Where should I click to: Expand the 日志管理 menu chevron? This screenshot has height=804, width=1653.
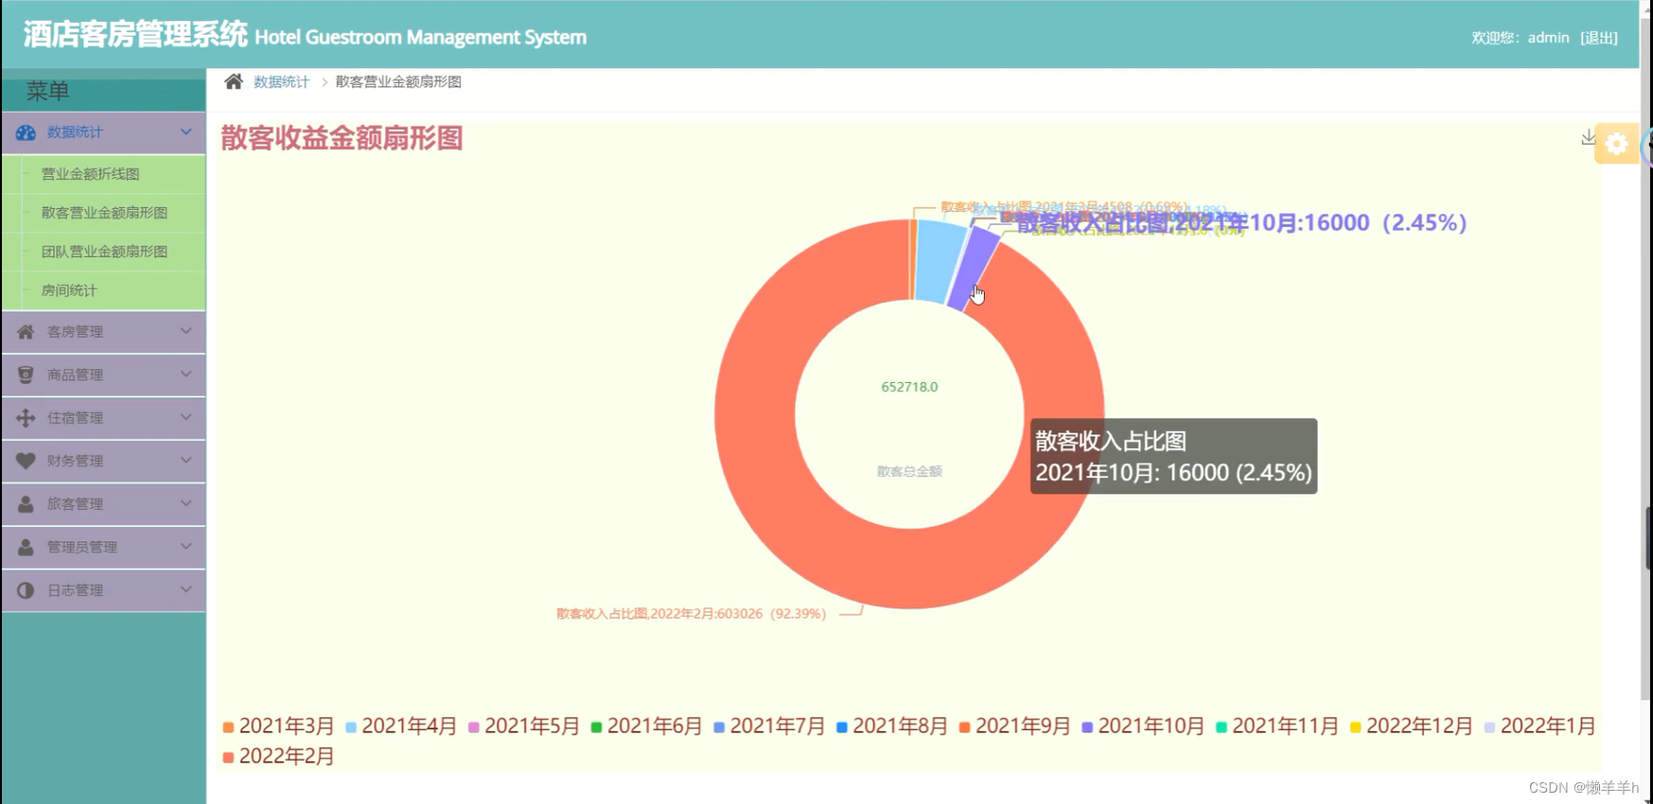(x=186, y=589)
